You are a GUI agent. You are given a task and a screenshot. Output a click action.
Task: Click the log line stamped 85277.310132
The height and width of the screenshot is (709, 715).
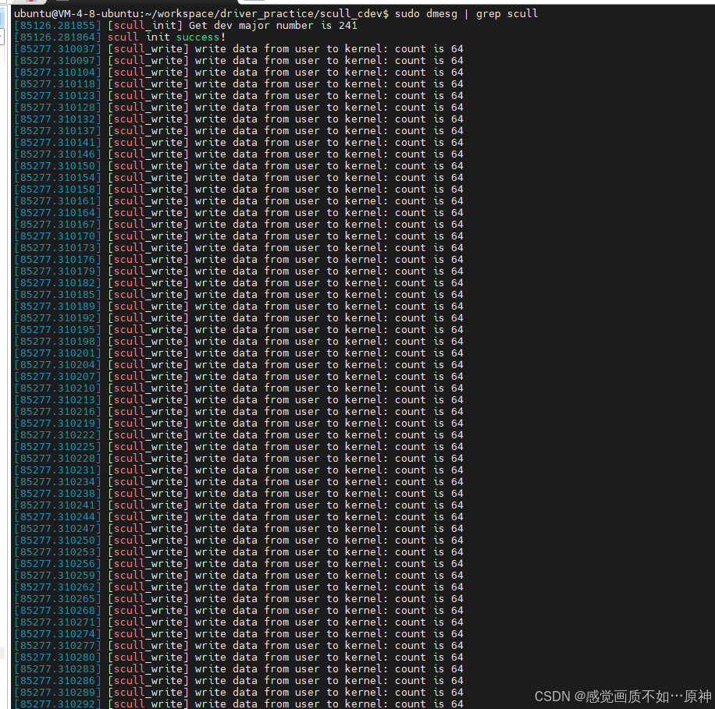tap(239, 119)
